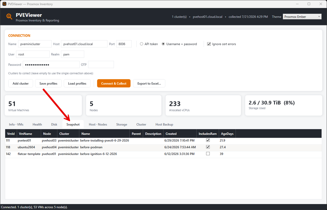Toggle the IncludesRam checkbox for flatcar-template
The image size is (327, 210).
(208, 154)
